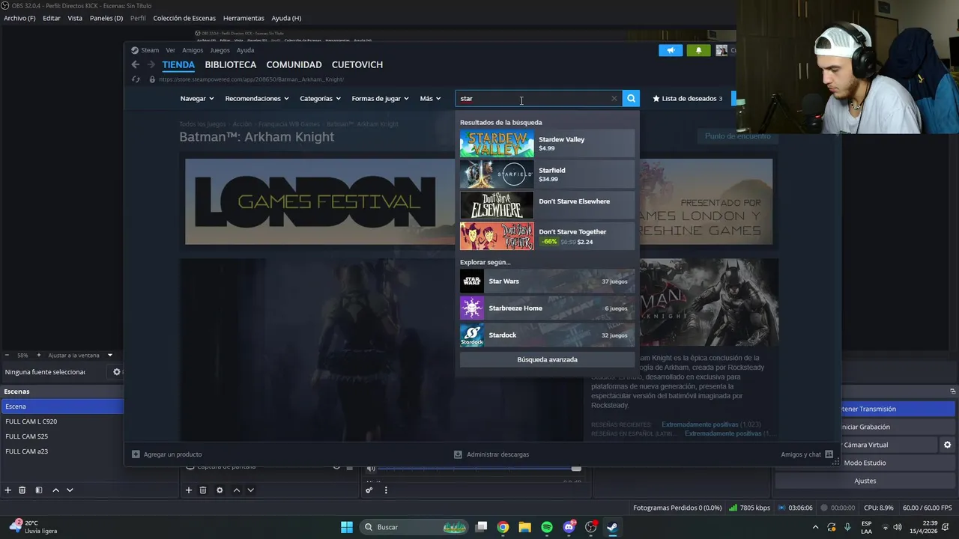Viewport: 959px width, 539px height.
Task: Select Don't Starve Elsewhere result
Action: click(547, 205)
